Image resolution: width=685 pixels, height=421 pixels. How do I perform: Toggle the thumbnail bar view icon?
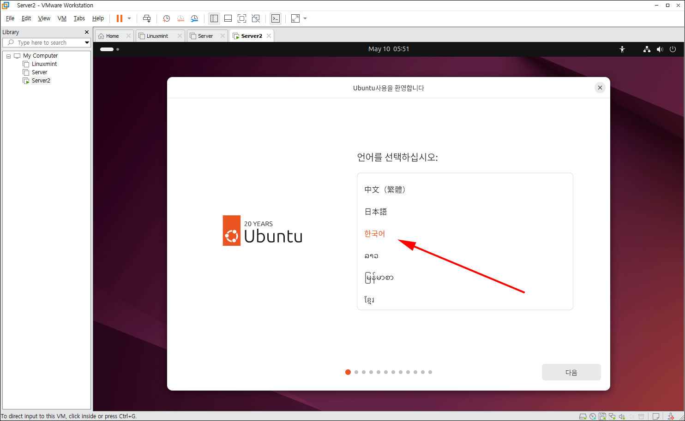[x=228, y=18]
